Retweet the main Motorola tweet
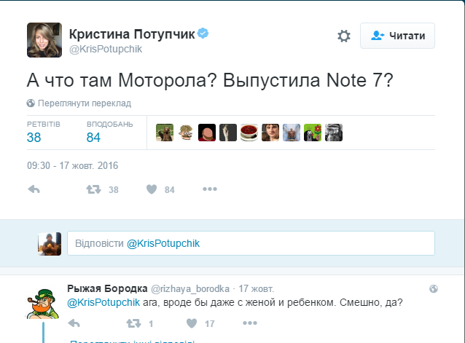 93,189
